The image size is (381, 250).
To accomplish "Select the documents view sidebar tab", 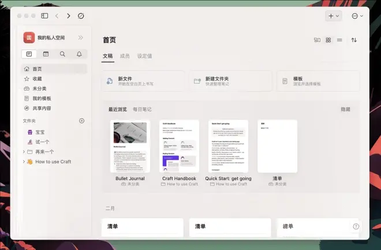I will [29, 54].
